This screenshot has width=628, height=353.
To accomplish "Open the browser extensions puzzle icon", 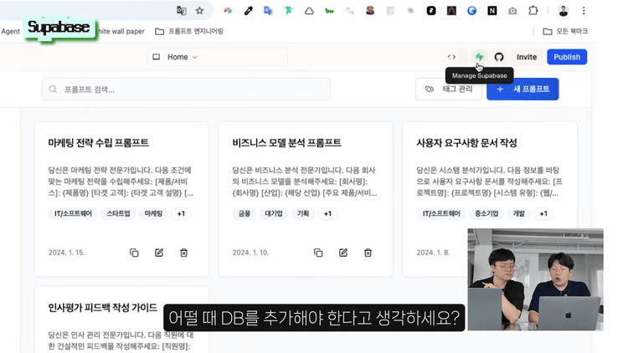I will 533,11.
